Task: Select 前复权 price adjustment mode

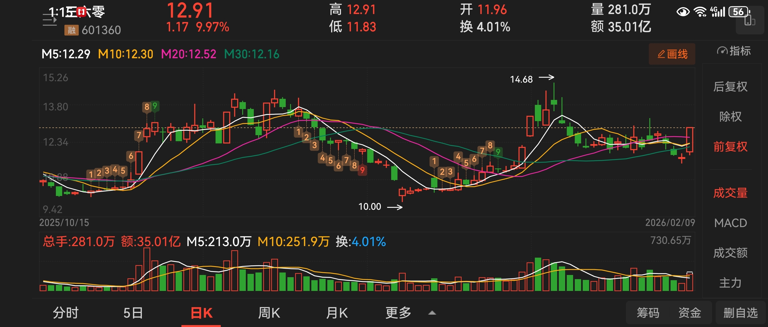Action: tap(730, 147)
